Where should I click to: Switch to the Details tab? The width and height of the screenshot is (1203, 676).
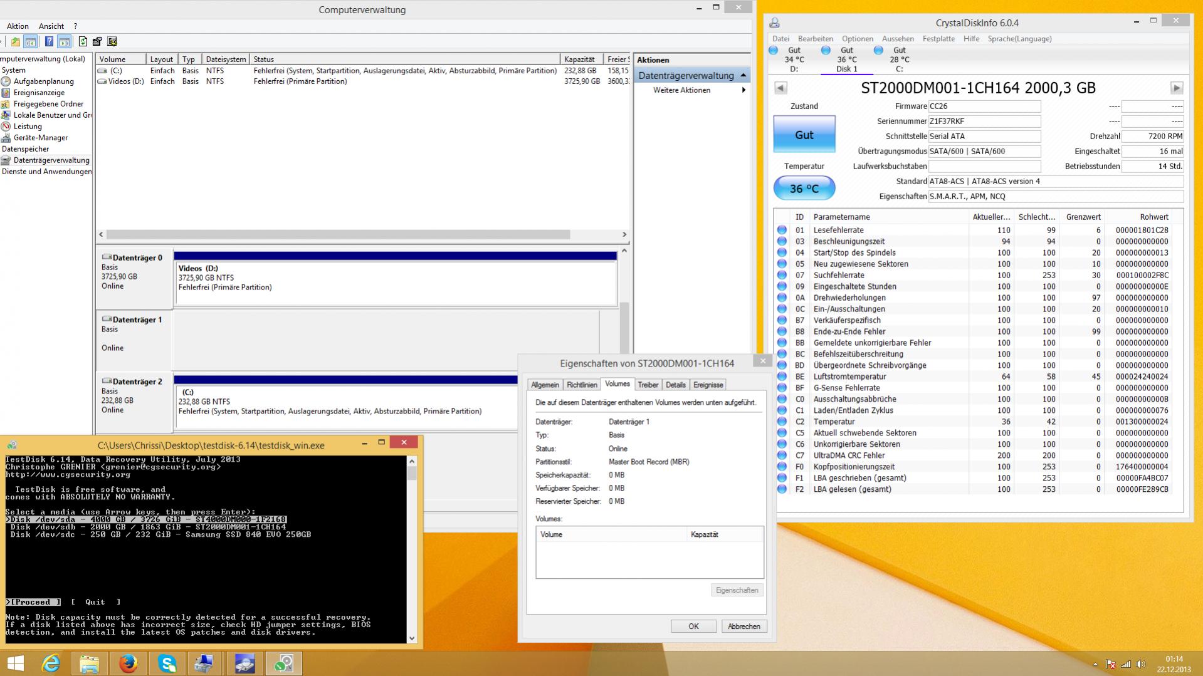tap(676, 385)
